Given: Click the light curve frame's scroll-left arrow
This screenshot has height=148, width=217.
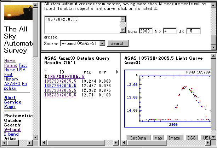Looking at the screenshot, I should 124,142.
